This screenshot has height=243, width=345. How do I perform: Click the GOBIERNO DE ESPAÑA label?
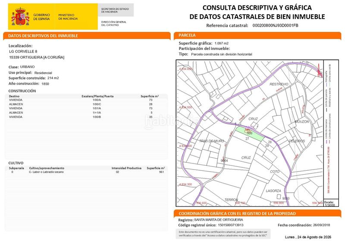(x=41, y=17)
